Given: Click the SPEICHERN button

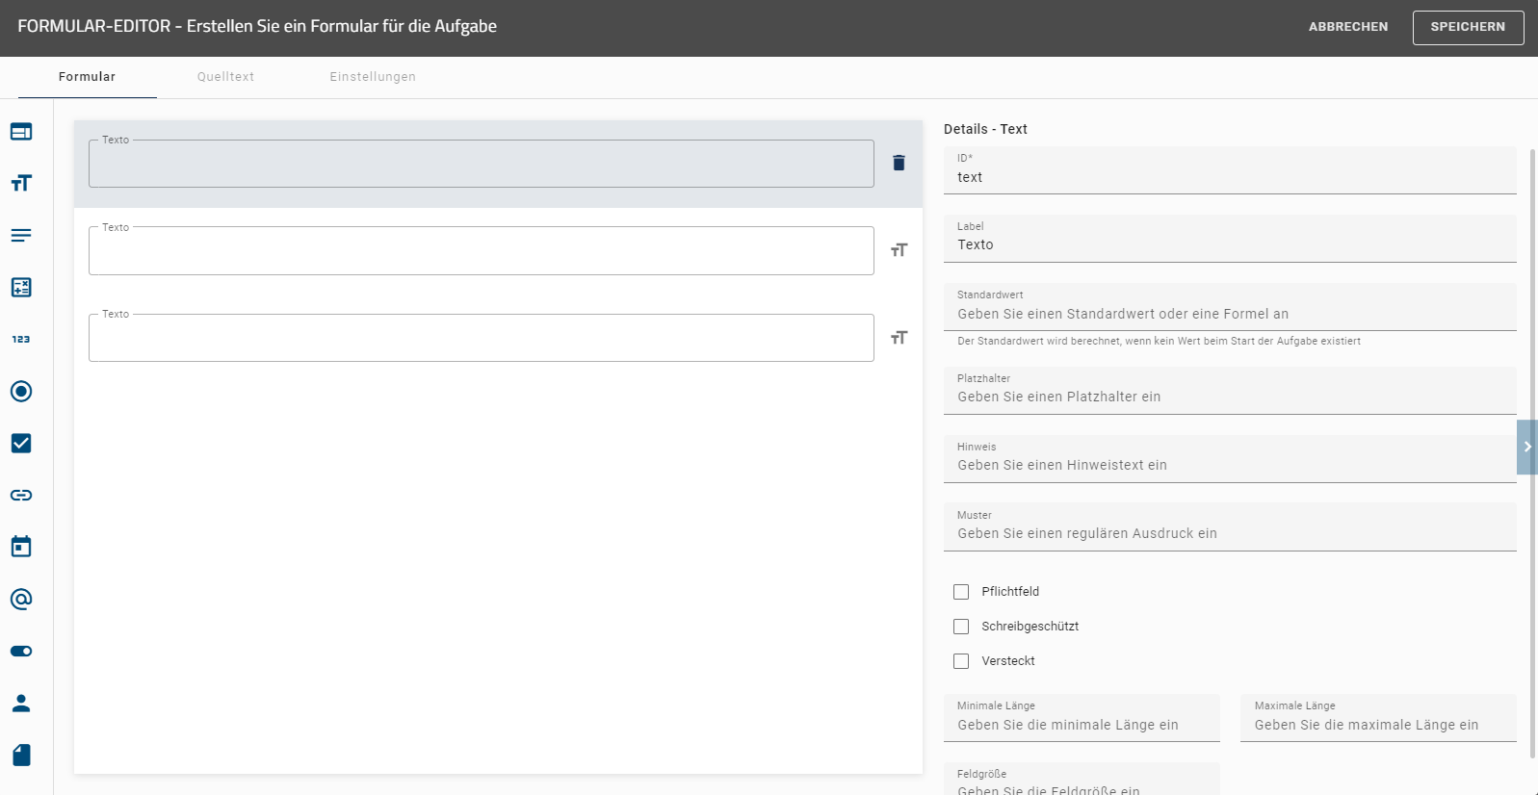Looking at the screenshot, I should (1467, 27).
